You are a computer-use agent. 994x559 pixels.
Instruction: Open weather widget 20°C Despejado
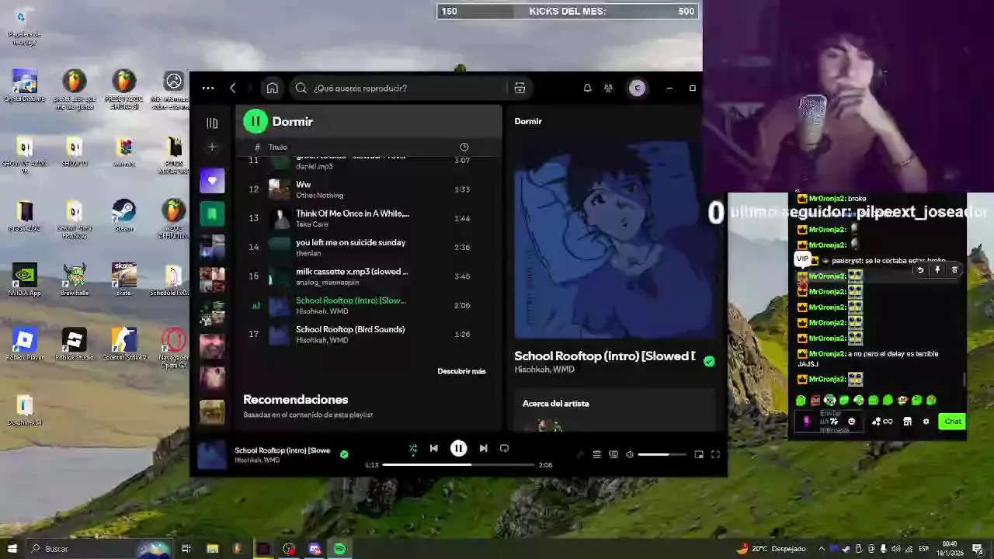pyautogui.click(x=773, y=549)
